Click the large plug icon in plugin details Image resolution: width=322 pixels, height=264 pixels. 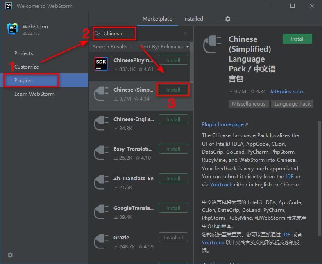pyautogui.click(x=212, y=44)
